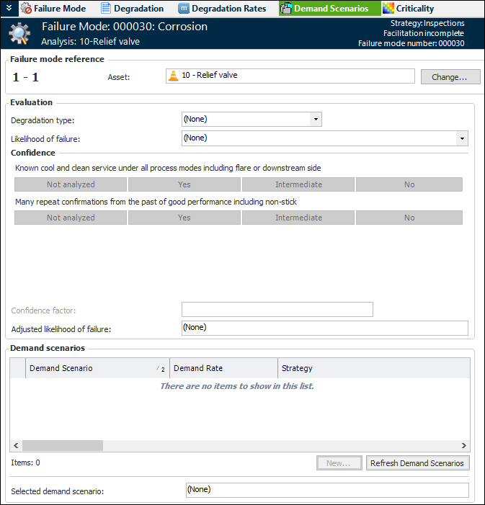Click the gear magnifier header icon

tap(19, 33)
